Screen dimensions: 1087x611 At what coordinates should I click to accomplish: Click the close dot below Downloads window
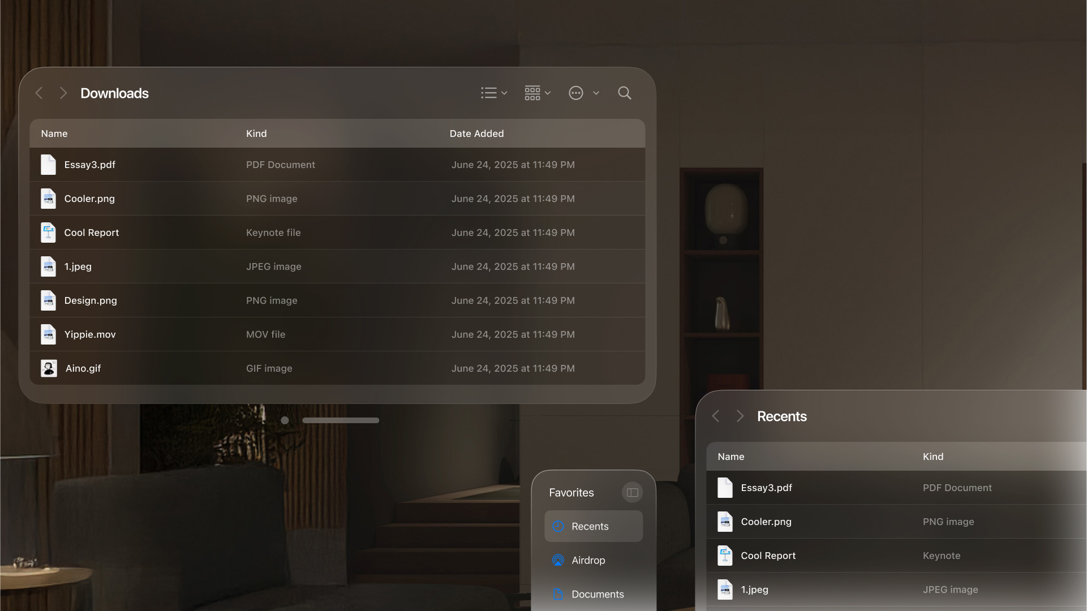[x=285, y=420]
